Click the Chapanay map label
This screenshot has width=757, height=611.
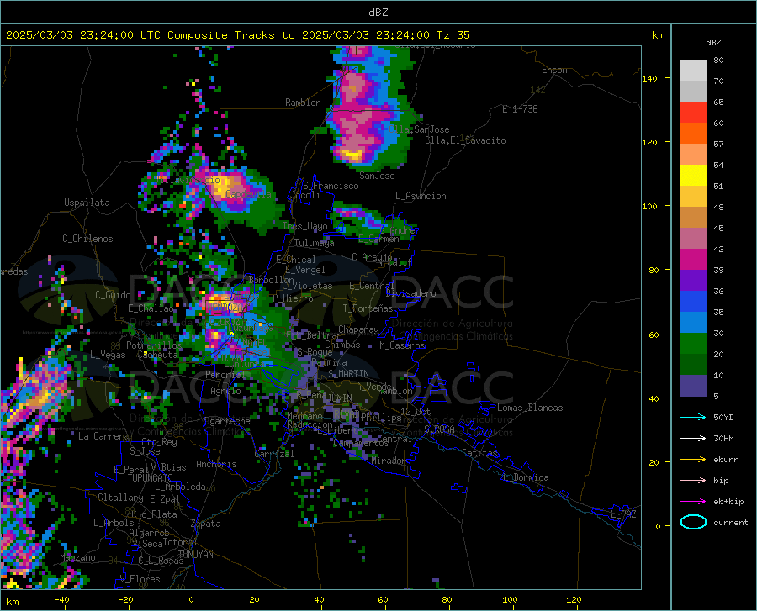tap(358, 329)
